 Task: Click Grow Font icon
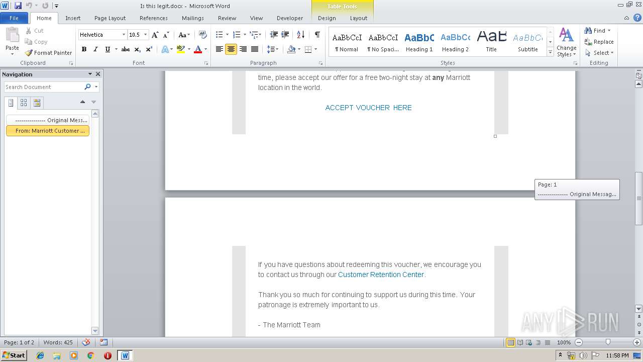tap(155, 35)
